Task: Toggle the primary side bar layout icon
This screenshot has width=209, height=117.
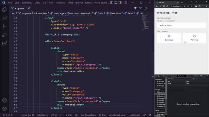Action: pos(112,3)
